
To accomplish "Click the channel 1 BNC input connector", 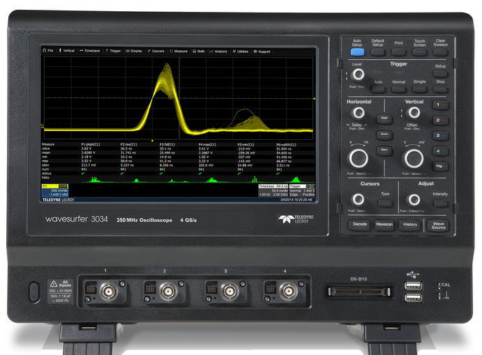I will 109,290.
